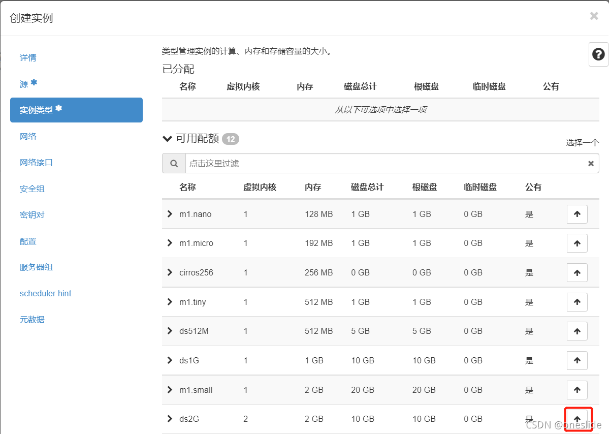Open the scheduler hint step
This screenshot has height=434, width=609.
(x=45, y=293)
